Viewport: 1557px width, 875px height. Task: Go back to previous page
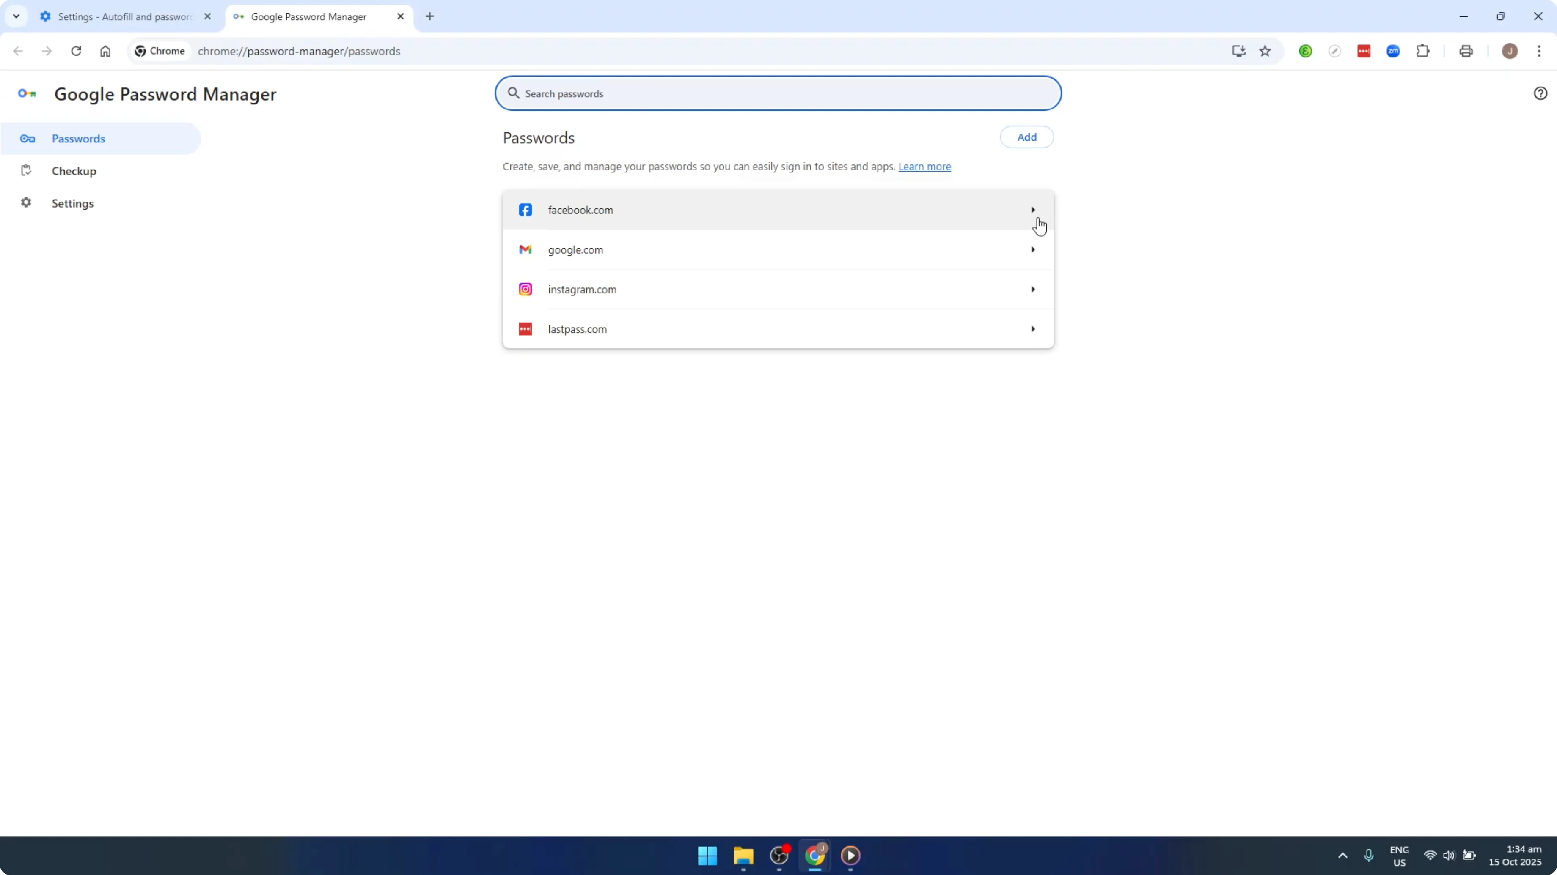tap(18, 51)
